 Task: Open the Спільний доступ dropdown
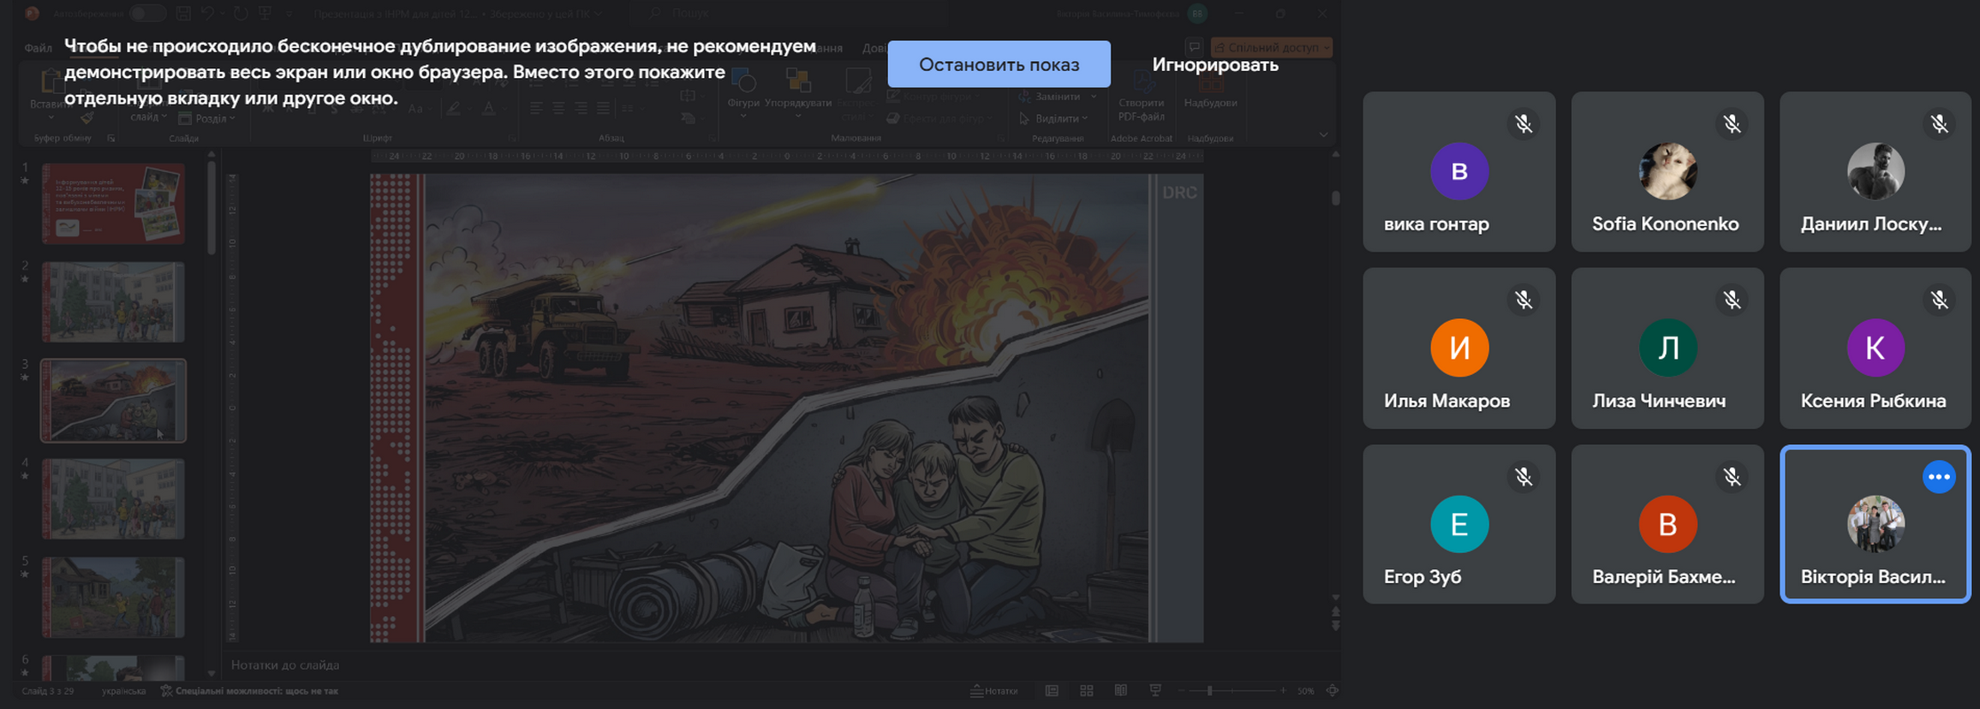(1271, 47)
